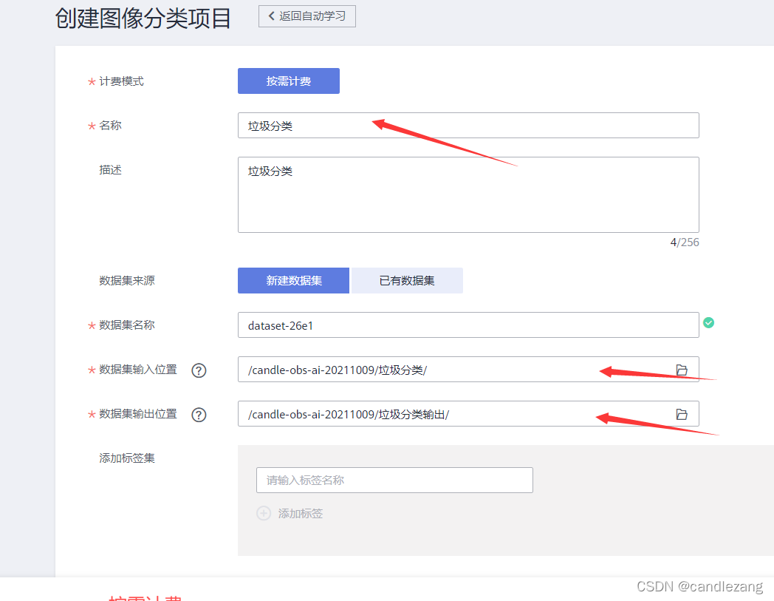Click the 描述 description textarea

[x=468, y=194]
